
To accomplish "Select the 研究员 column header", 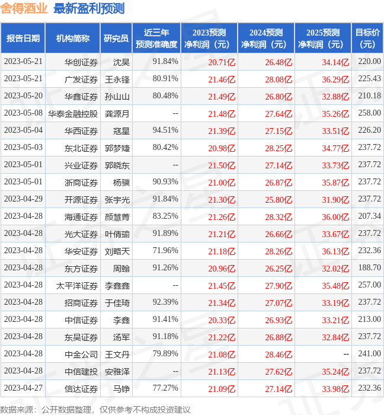I will (116, 39).
